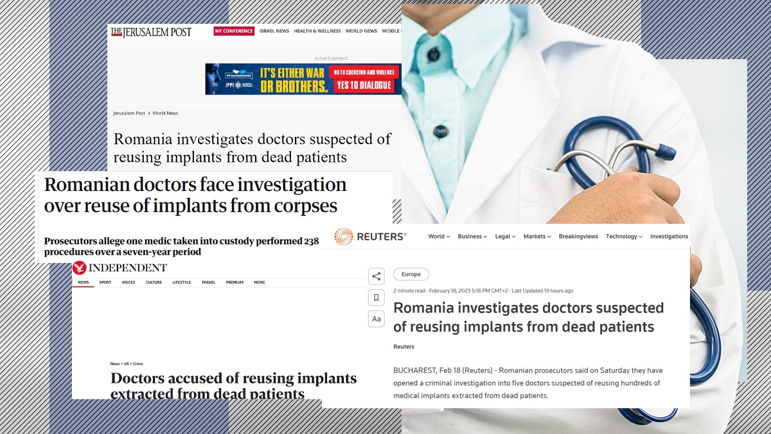Image resolution: width=771 pixels, height=434 pixels.
Task: Open the Aa text size control
Action: coord(377,319)
